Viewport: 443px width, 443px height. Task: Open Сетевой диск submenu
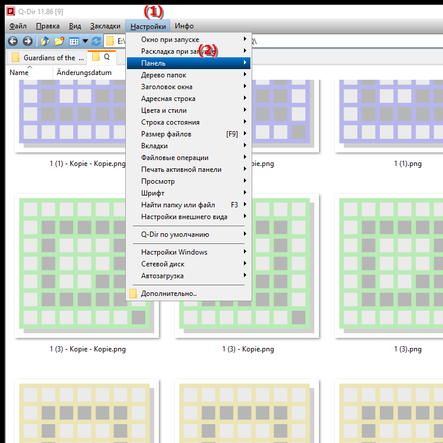[189, 264]
